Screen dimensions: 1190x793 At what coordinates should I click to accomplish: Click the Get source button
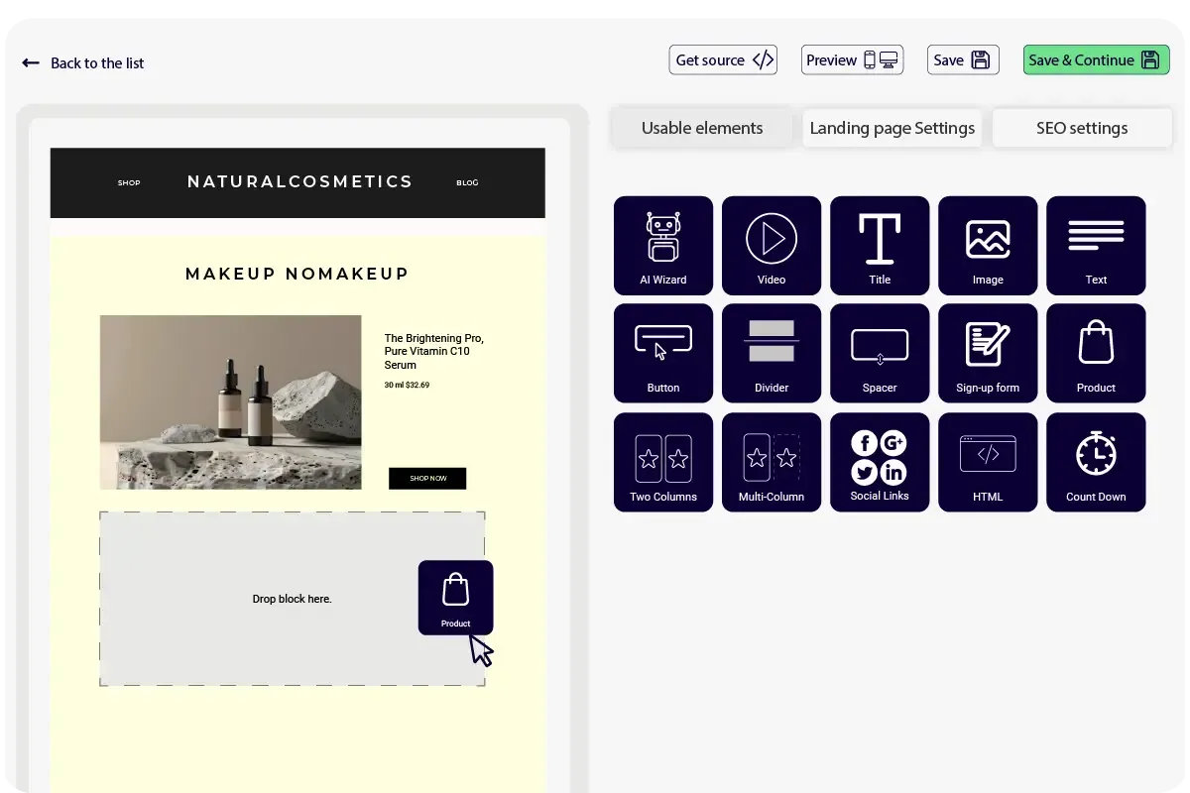[x=723, y=60]
